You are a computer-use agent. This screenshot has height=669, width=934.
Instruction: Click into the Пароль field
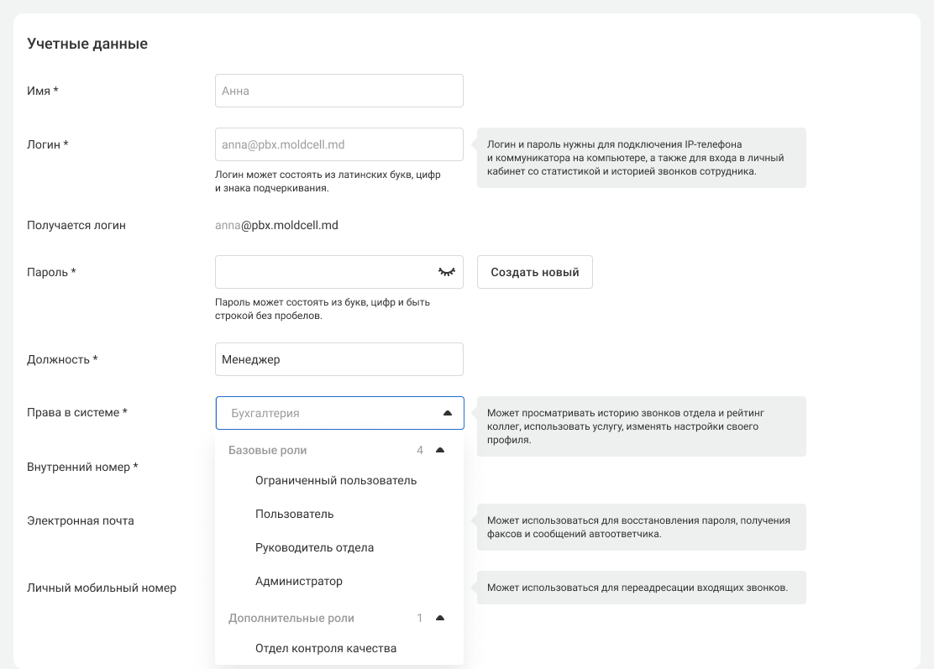(x=323, y=272)
